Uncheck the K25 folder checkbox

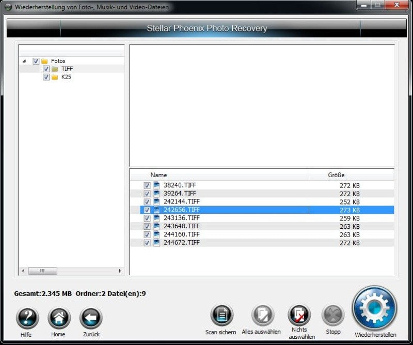(46, 77)
